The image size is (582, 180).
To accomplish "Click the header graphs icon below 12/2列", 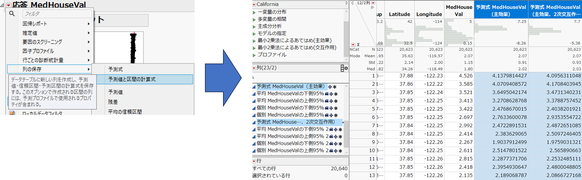I will [373, 7].
